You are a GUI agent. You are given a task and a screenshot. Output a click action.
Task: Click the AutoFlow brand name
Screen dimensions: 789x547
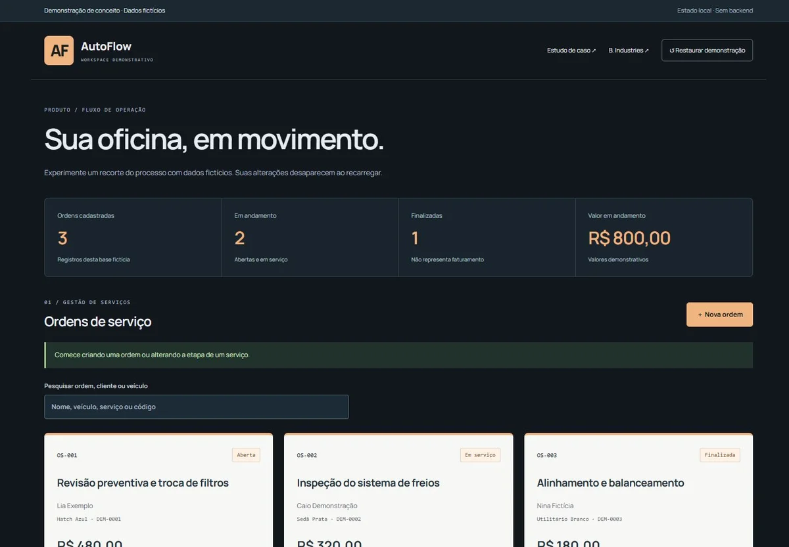pyautogui.click(x=106, y=46)
